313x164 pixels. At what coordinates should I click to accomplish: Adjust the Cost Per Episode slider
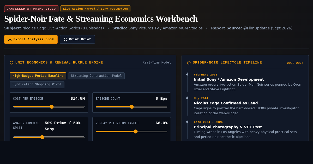coord(49,107)
